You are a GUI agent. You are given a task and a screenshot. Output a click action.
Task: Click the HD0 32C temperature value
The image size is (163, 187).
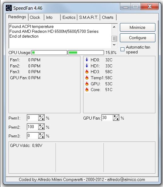click(109, 60)
